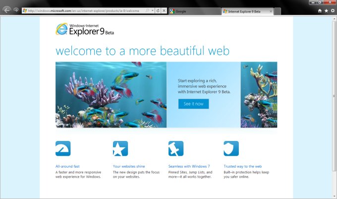This screenshot has width=337, height=199.
Task: Open the Your websites shine link
Action: tap(129, 166)
